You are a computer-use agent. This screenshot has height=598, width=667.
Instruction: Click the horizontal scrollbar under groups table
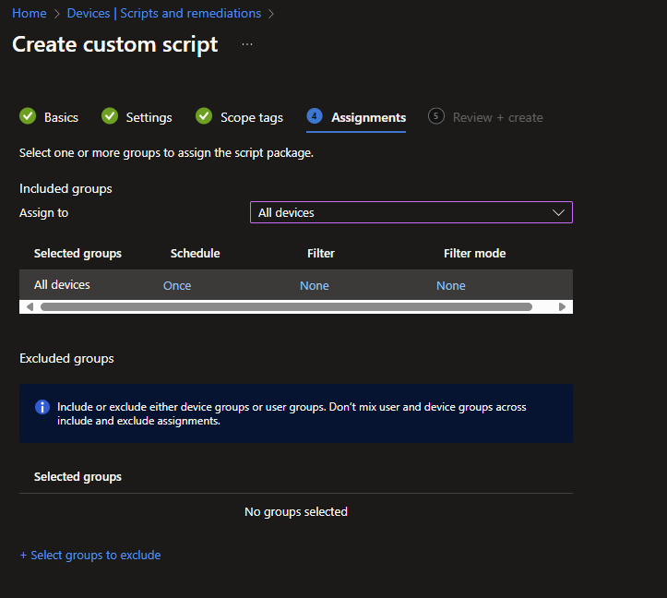point(286,306)
